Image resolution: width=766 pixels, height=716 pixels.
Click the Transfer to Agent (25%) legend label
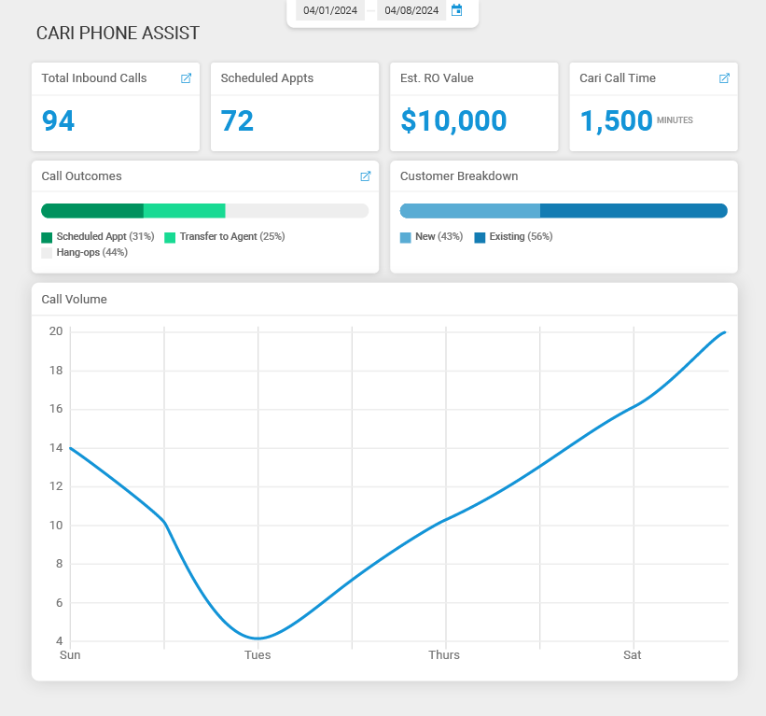pos(232,236)
